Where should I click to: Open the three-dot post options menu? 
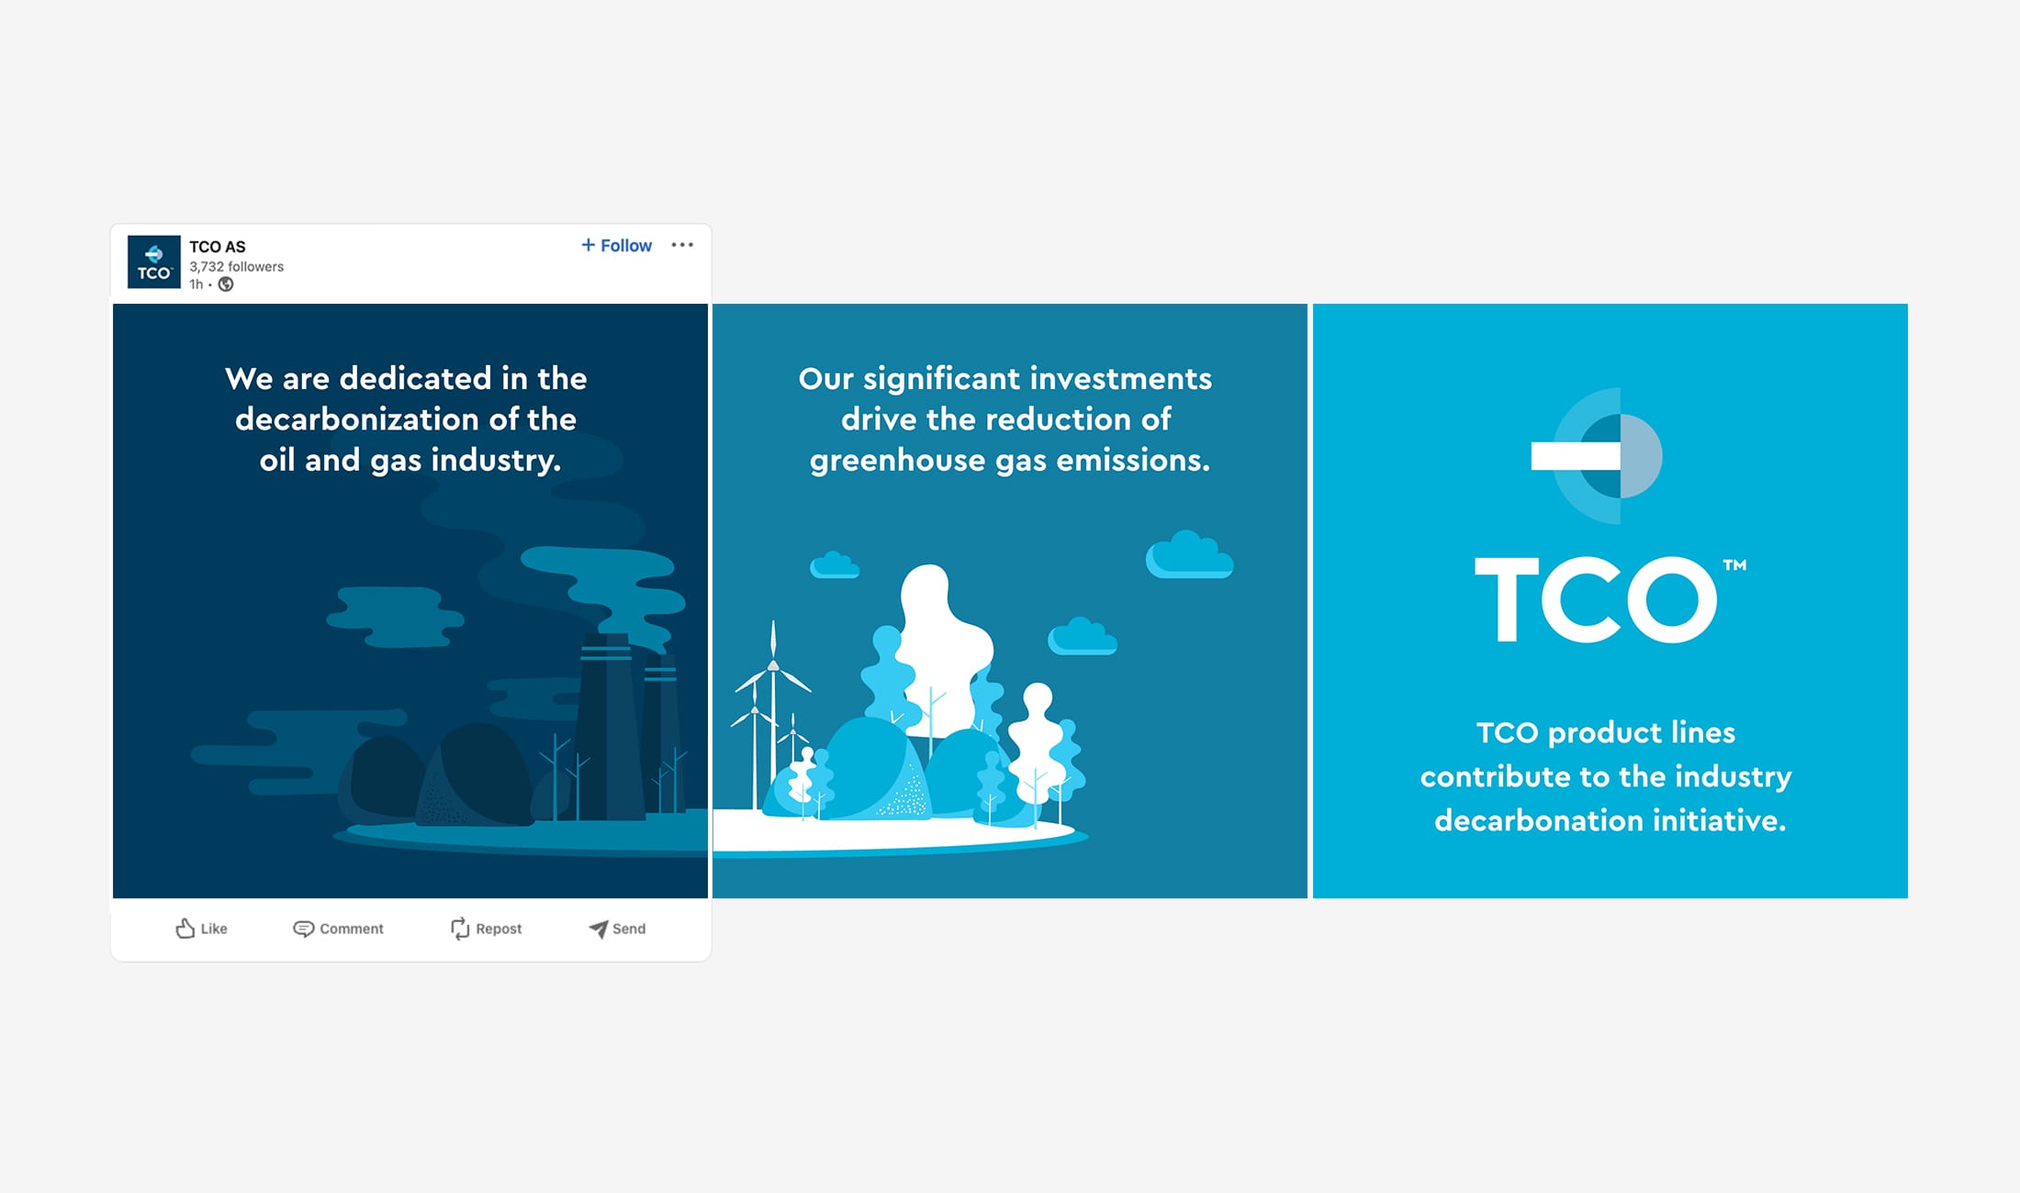pyautogui.click(x=682, y=245)
